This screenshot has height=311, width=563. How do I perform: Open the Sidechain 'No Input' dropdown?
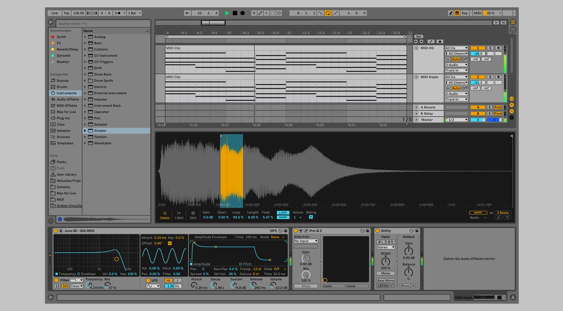click(306, 241)
